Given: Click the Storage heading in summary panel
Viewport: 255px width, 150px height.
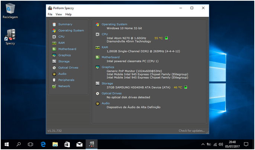Looking at the screenshot, I should [x=107, y=84].
